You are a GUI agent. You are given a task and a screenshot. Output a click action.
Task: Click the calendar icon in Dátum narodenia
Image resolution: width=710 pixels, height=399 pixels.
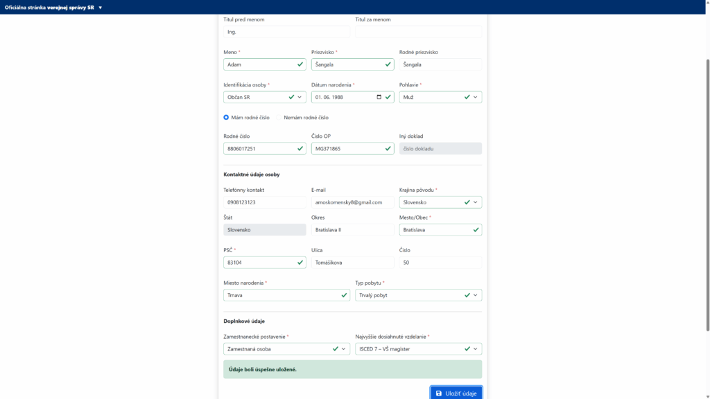tap(379, 97)
